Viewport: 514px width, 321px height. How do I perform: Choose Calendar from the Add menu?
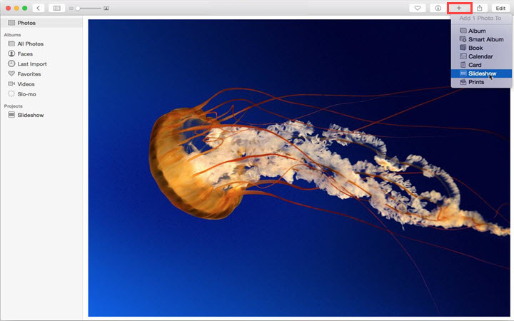click(481, 56)
